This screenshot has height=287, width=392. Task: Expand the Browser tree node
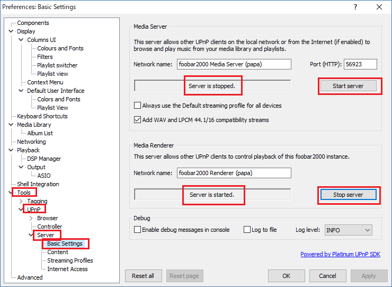coord(31,218)
